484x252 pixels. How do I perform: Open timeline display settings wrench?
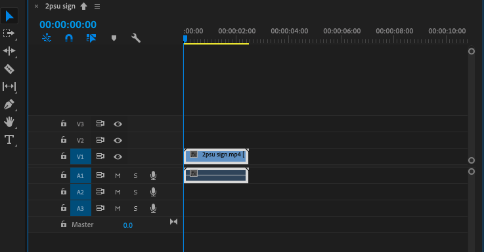[x=136, y=38]
